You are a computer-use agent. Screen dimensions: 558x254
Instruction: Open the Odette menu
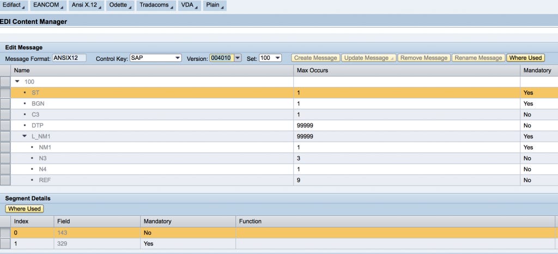click(120, 5)
